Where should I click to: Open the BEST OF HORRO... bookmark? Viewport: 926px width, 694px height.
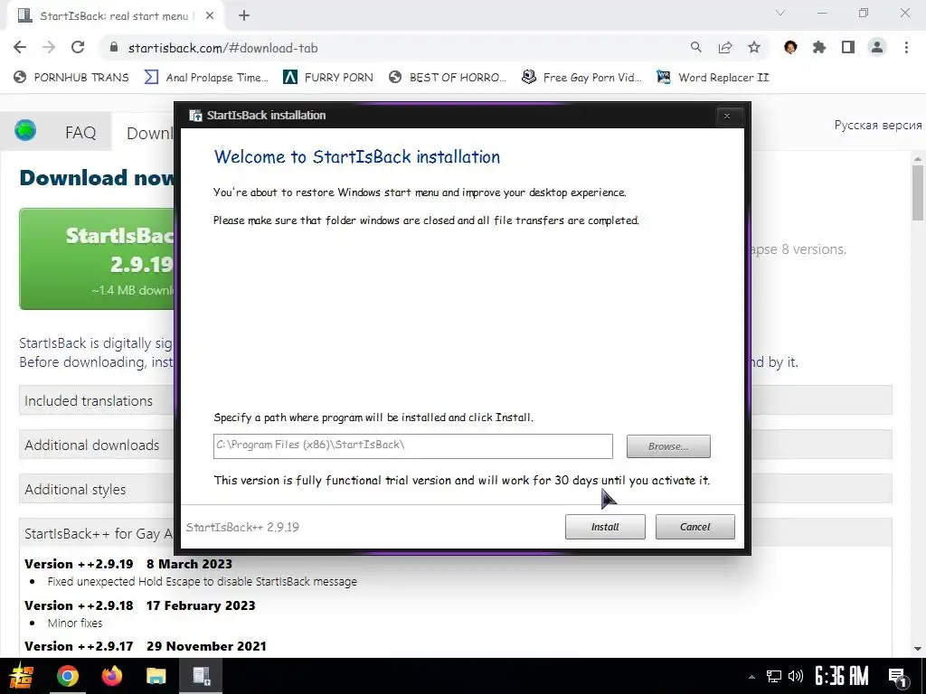click(448, 78)
